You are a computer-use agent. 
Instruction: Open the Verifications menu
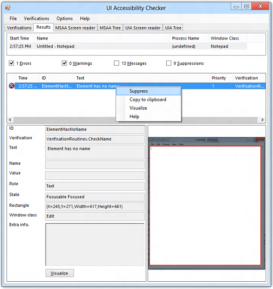pos(36,19)
